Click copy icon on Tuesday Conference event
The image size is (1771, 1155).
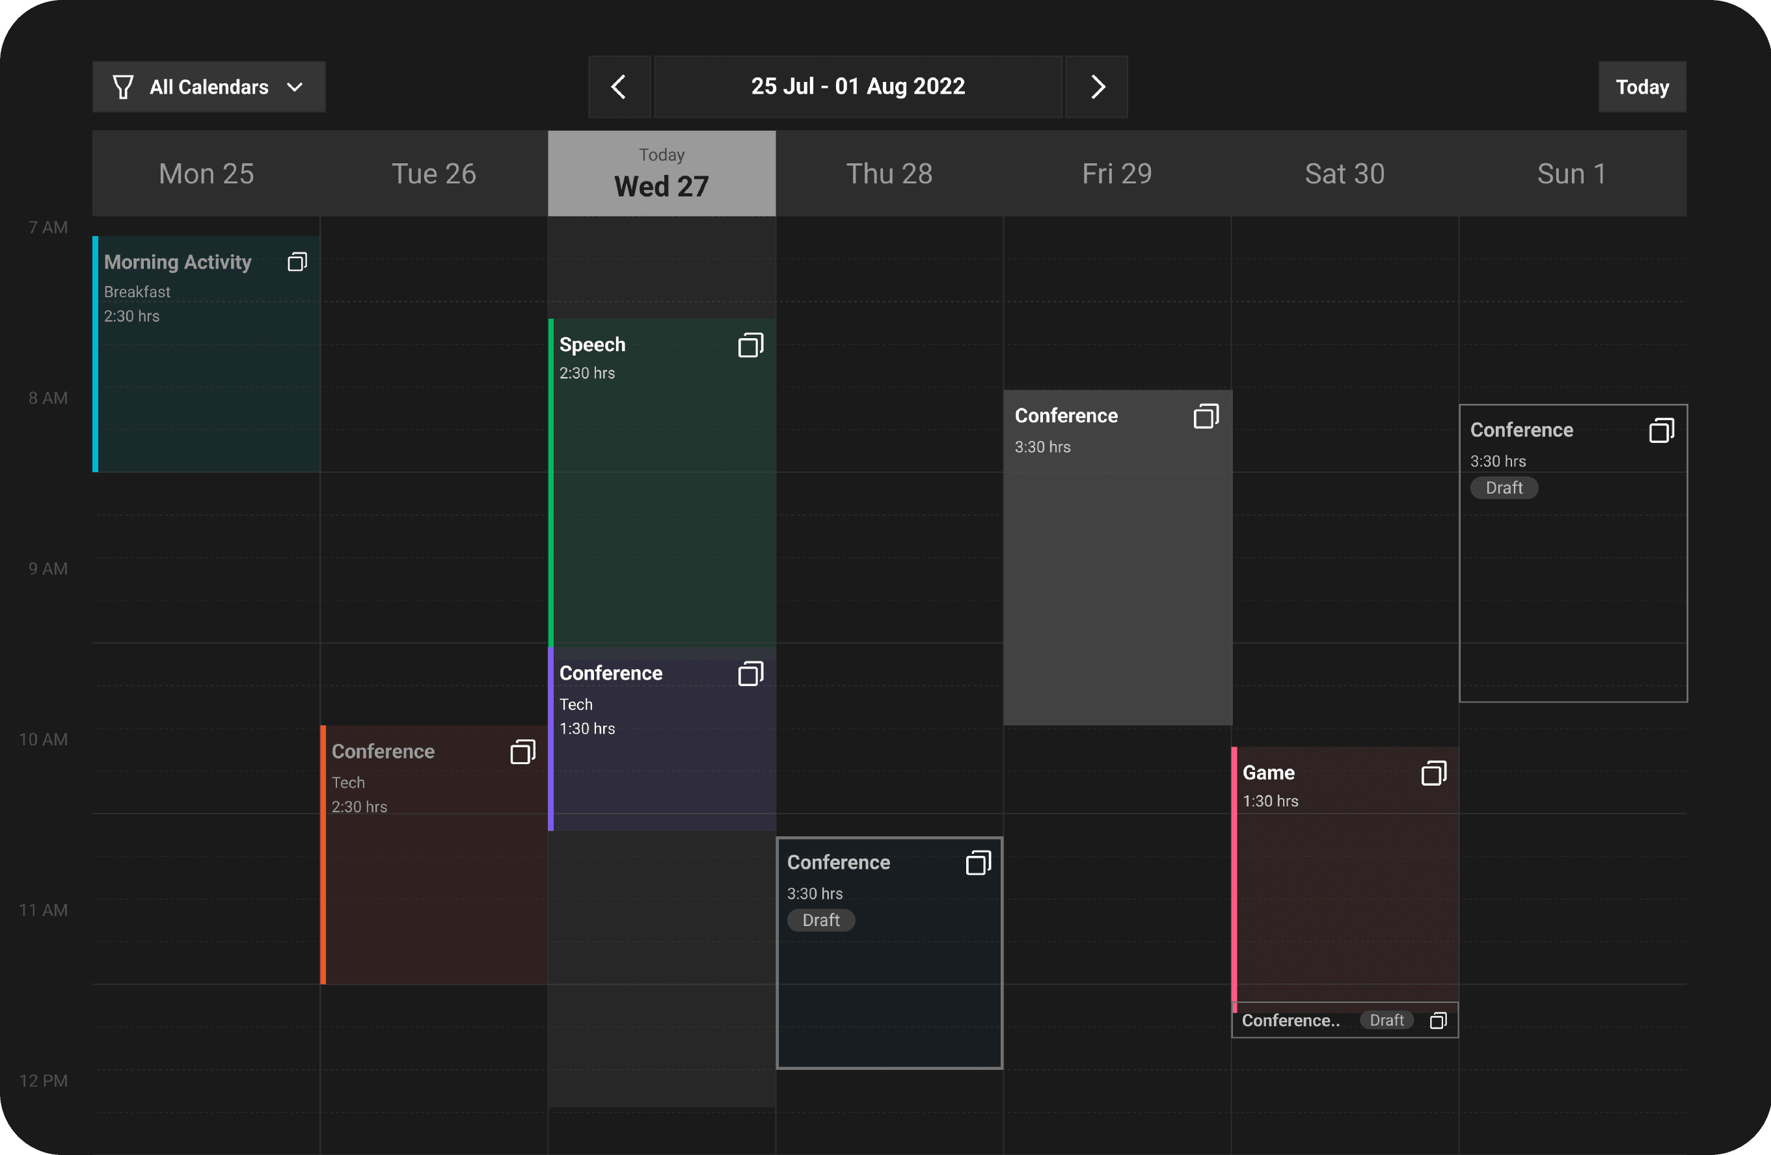pos(522,752)
